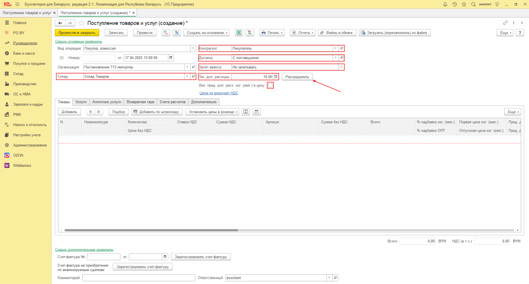Expand Договор dropdown arrow
This screenshot has width=529, height=284.
pos(335,58)
